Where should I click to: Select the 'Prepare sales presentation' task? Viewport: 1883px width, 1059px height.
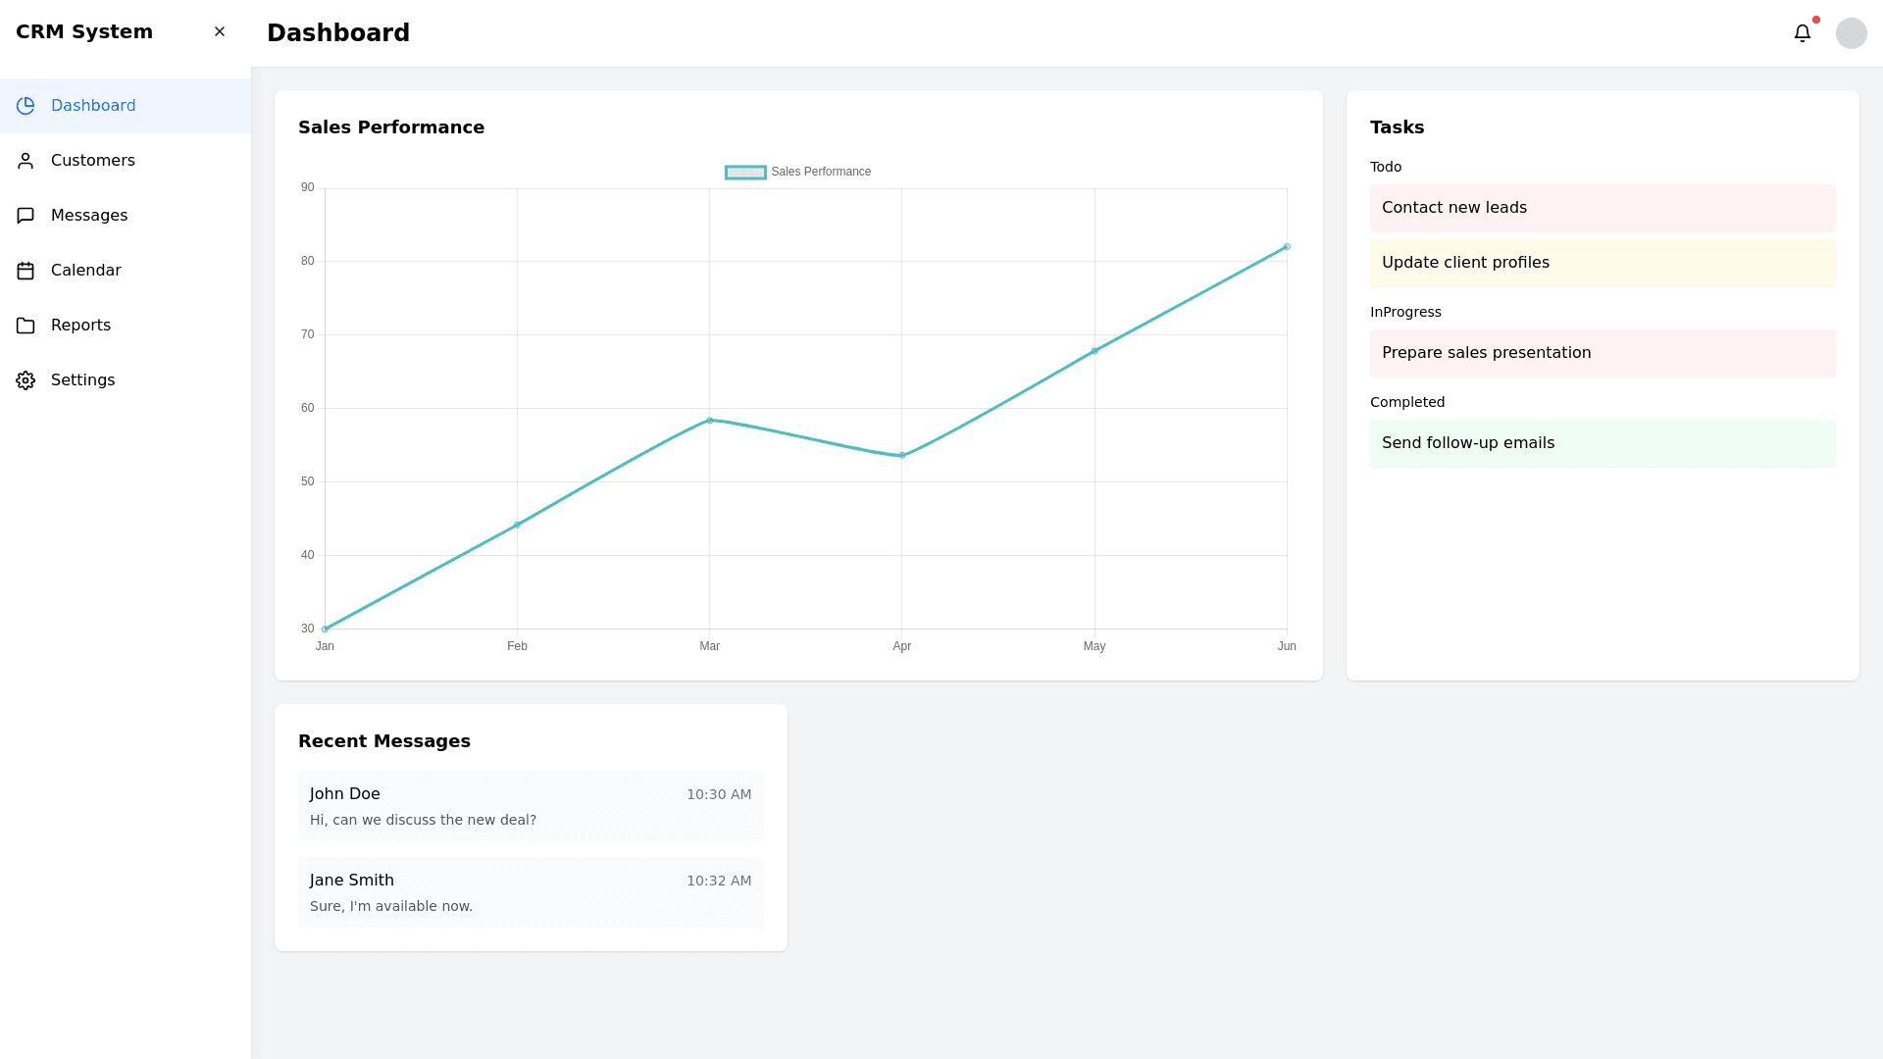[x=1602, y=353]
